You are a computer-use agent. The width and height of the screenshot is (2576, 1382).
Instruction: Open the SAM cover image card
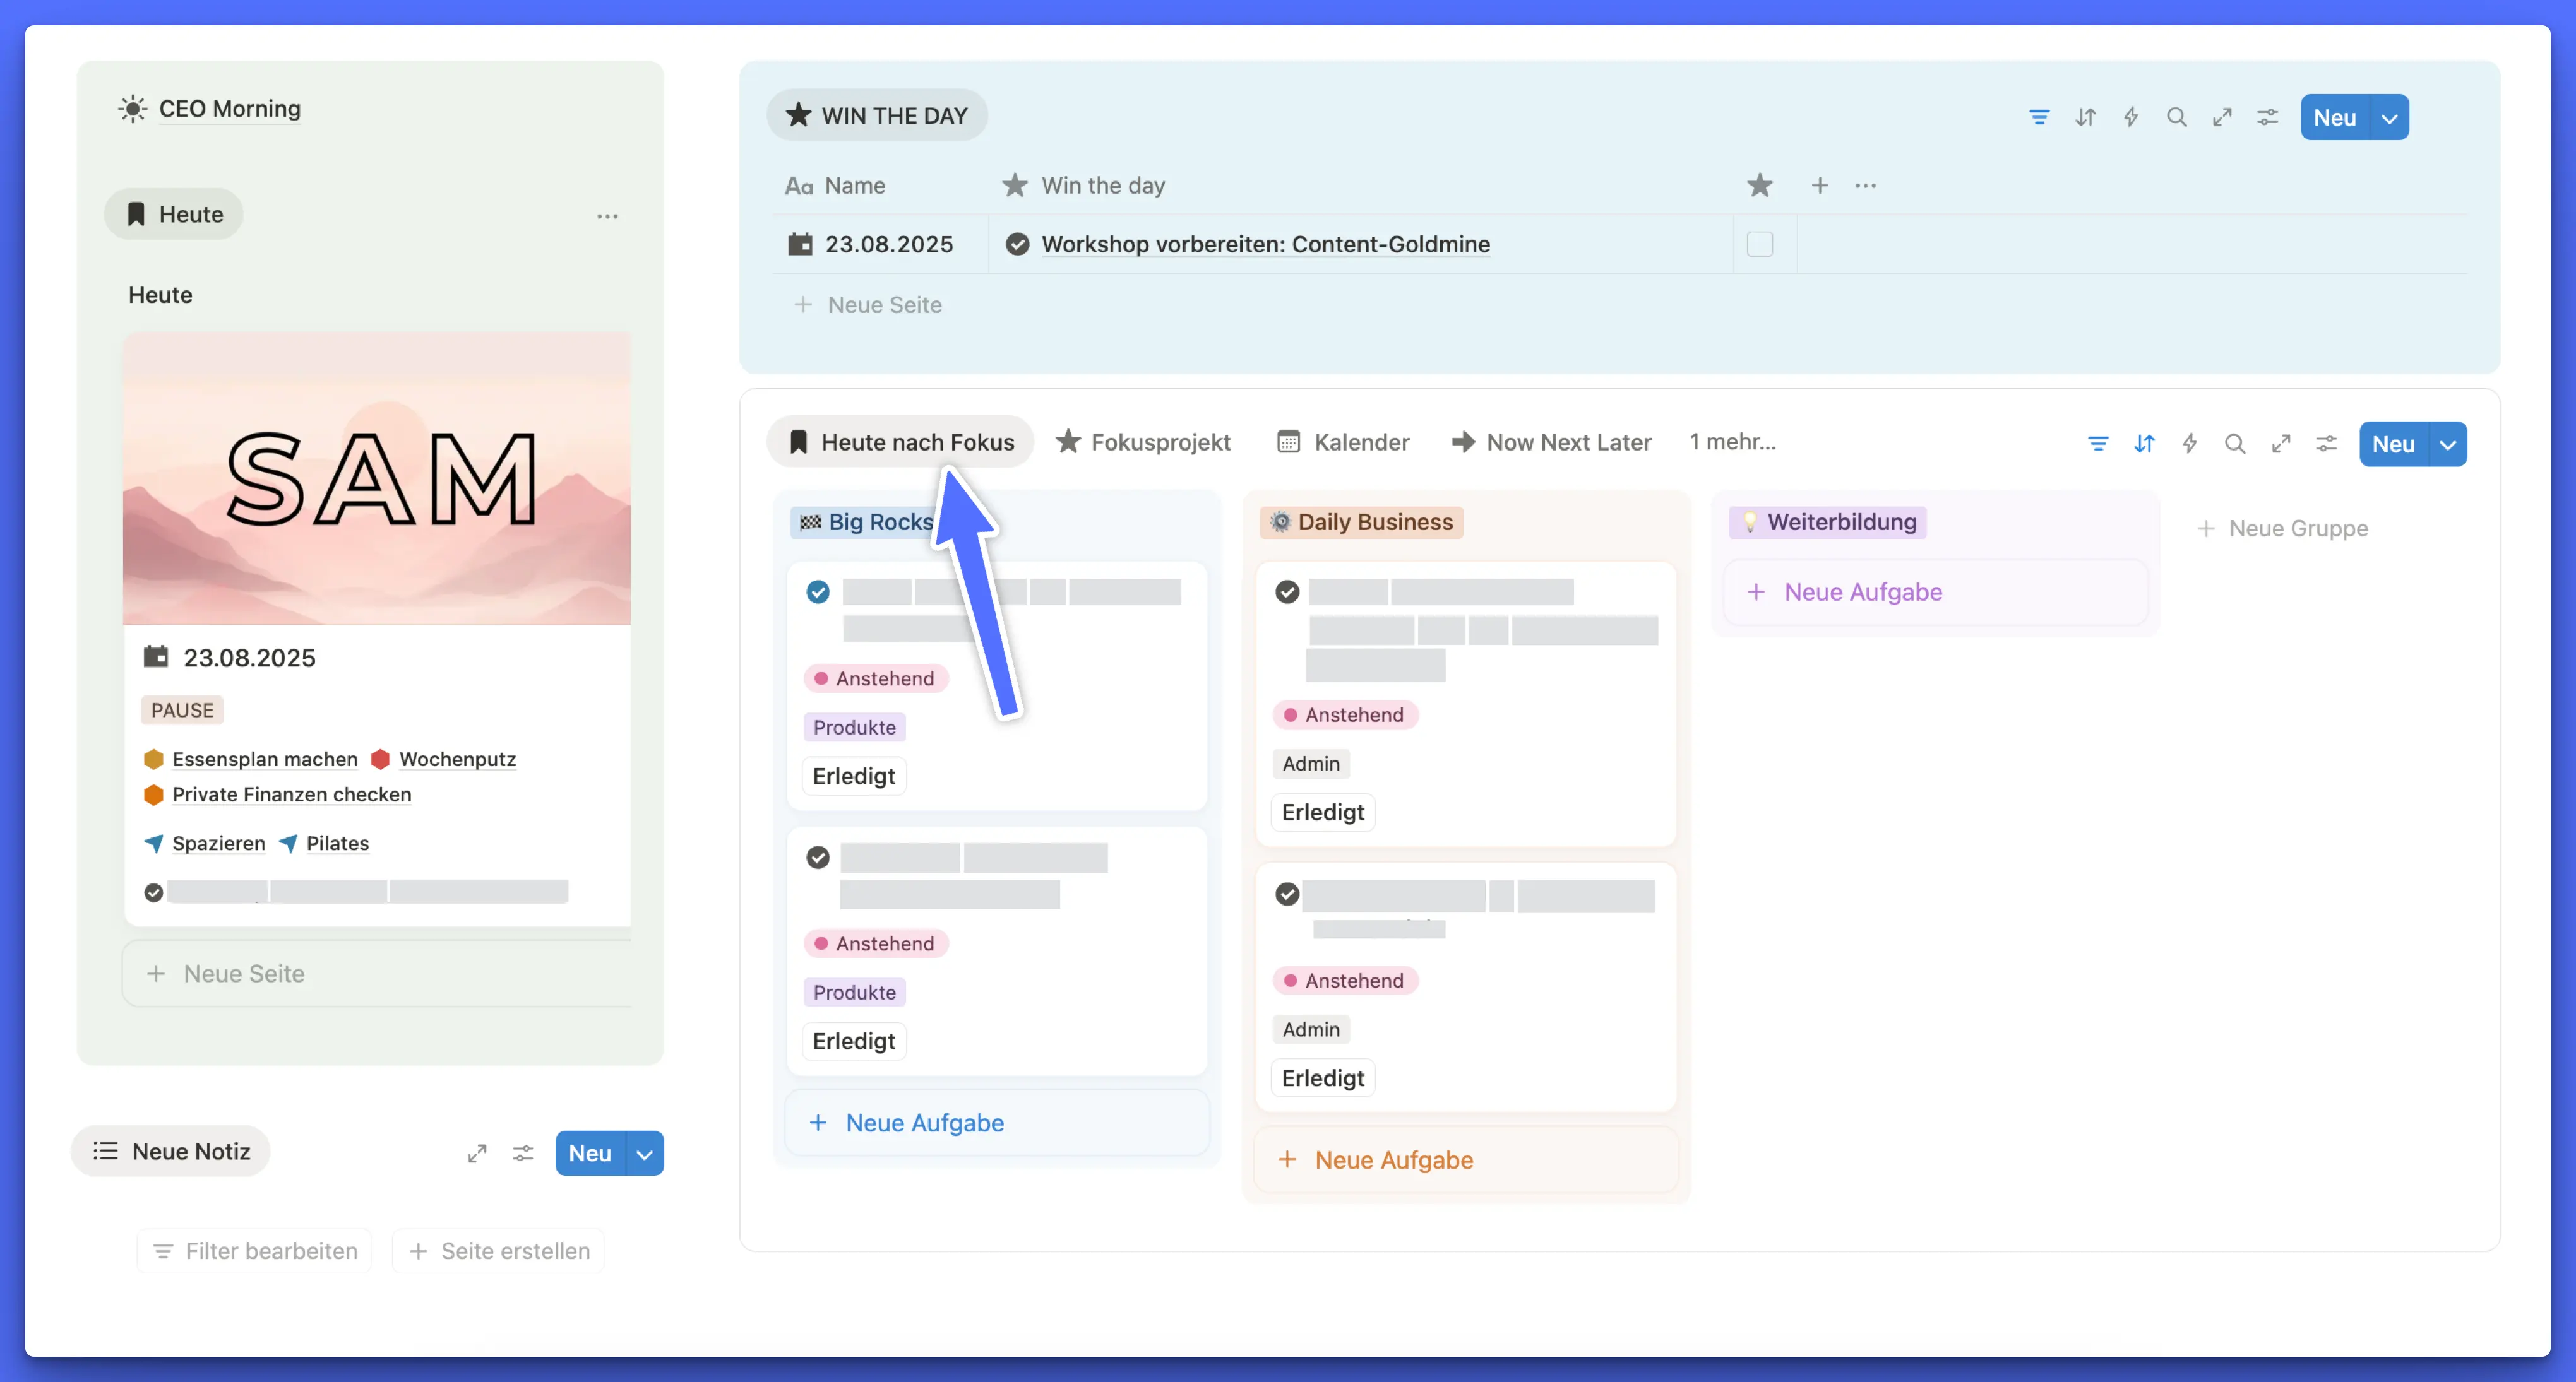click(376, 479)
